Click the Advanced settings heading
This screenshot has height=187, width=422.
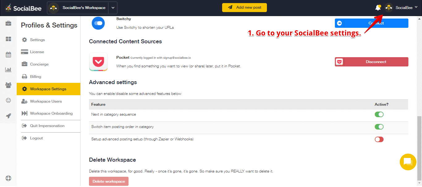coord(113,82)
